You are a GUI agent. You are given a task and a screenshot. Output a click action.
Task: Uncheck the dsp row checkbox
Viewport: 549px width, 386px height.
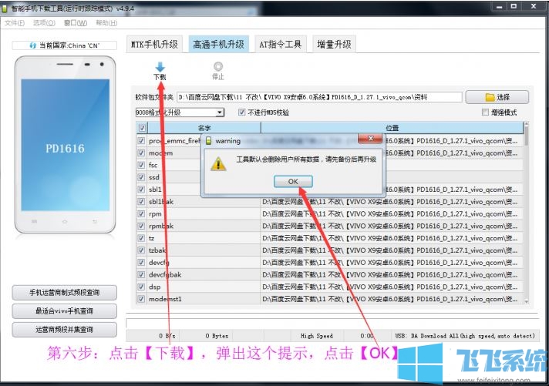[141, 287]
